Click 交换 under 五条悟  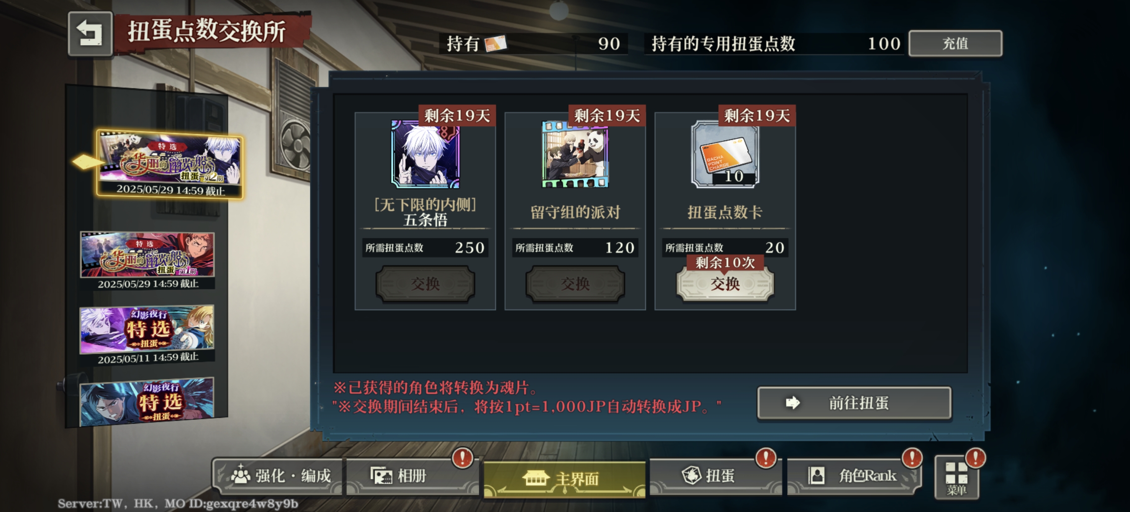coord(425,284)
